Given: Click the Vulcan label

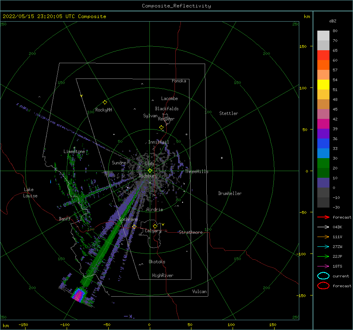Looking at the screenshot, I should point(200,292).
